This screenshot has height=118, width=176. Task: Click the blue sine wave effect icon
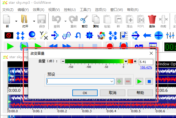point(67,36)
